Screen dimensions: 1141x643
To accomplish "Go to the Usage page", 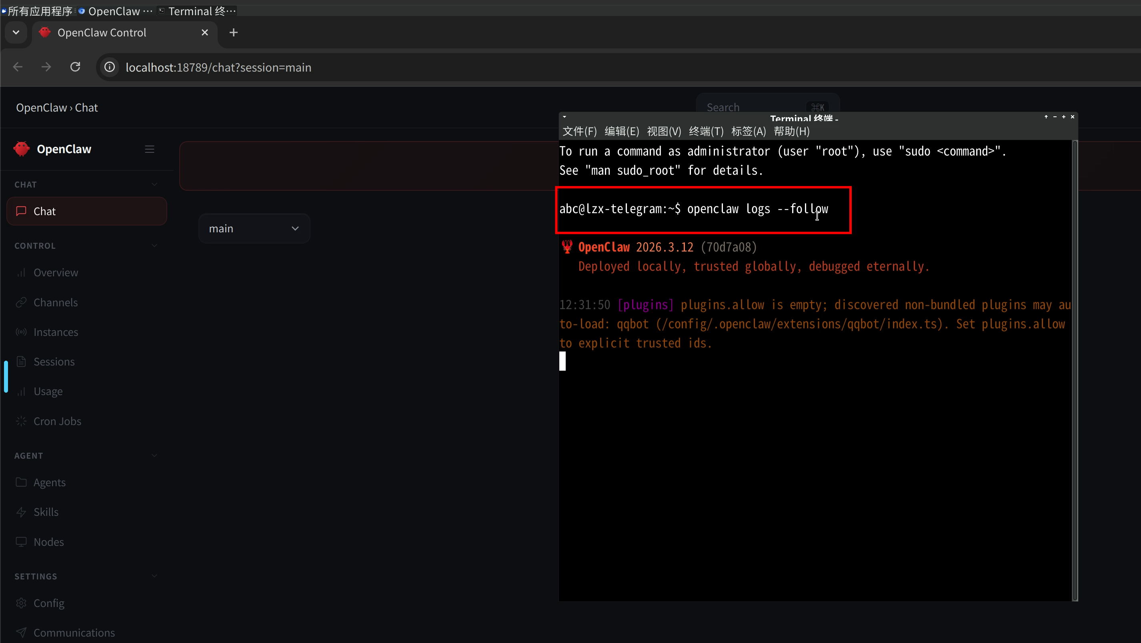I will coord(48,391).
